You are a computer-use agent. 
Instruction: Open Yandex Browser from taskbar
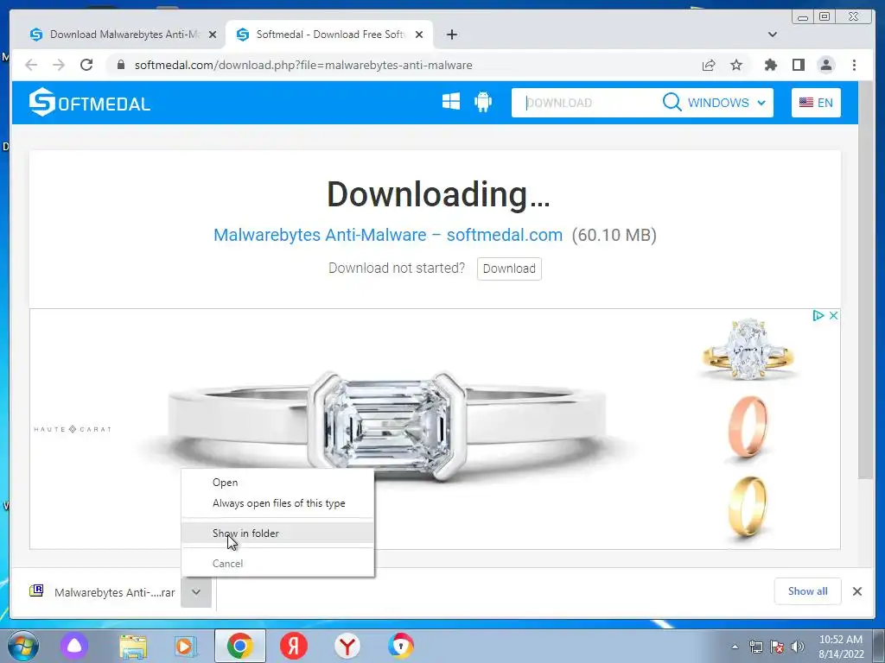pyautogui.click(x=347, y=646)
